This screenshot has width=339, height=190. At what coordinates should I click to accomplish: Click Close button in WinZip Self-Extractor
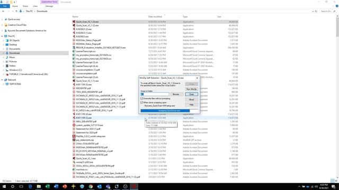[191, 94]
